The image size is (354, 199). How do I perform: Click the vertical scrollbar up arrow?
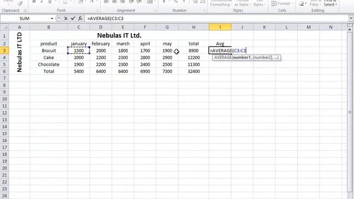pos(350,29)
